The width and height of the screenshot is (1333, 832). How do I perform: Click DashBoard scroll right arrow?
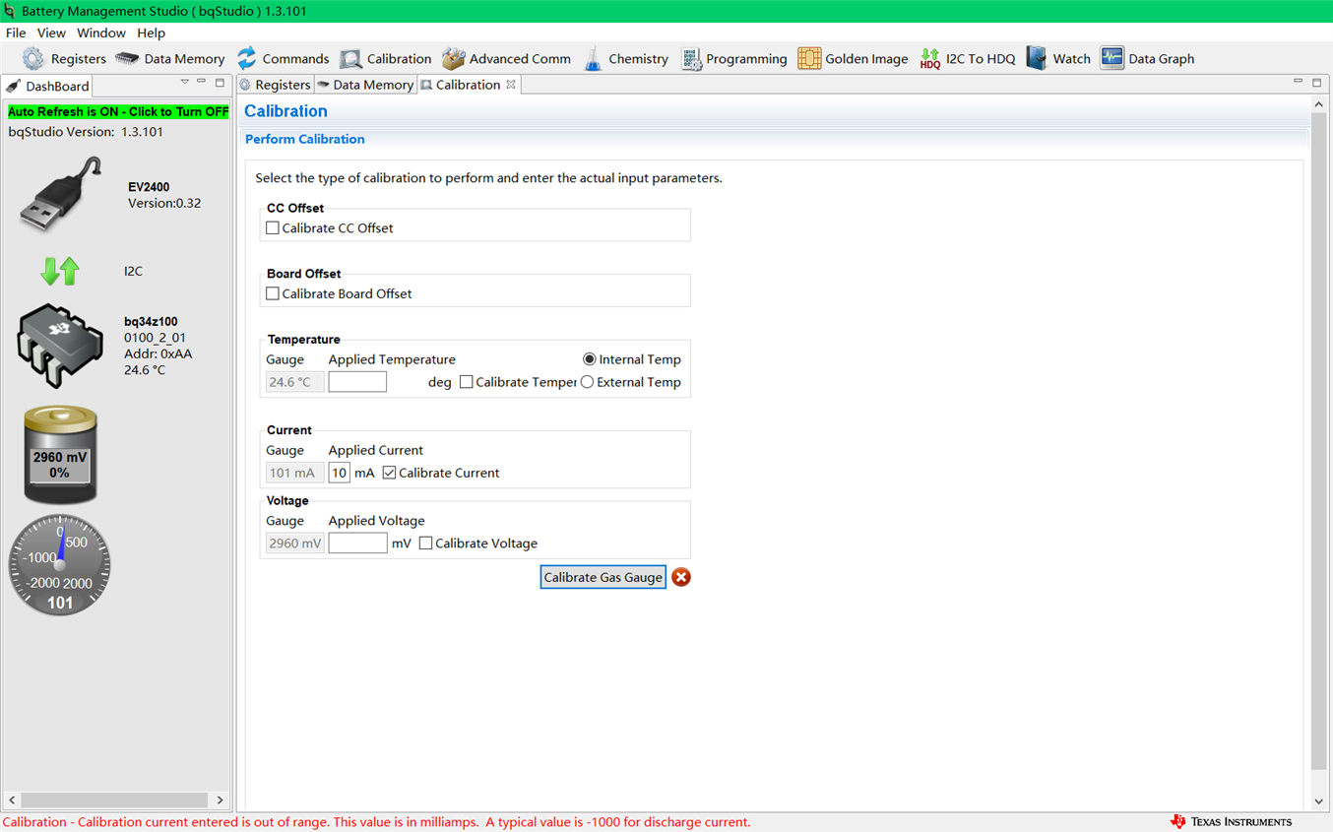(x=220, y=800)
